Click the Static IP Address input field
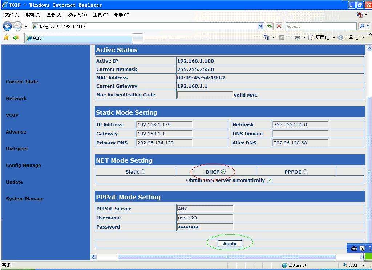 coord(164,124)
